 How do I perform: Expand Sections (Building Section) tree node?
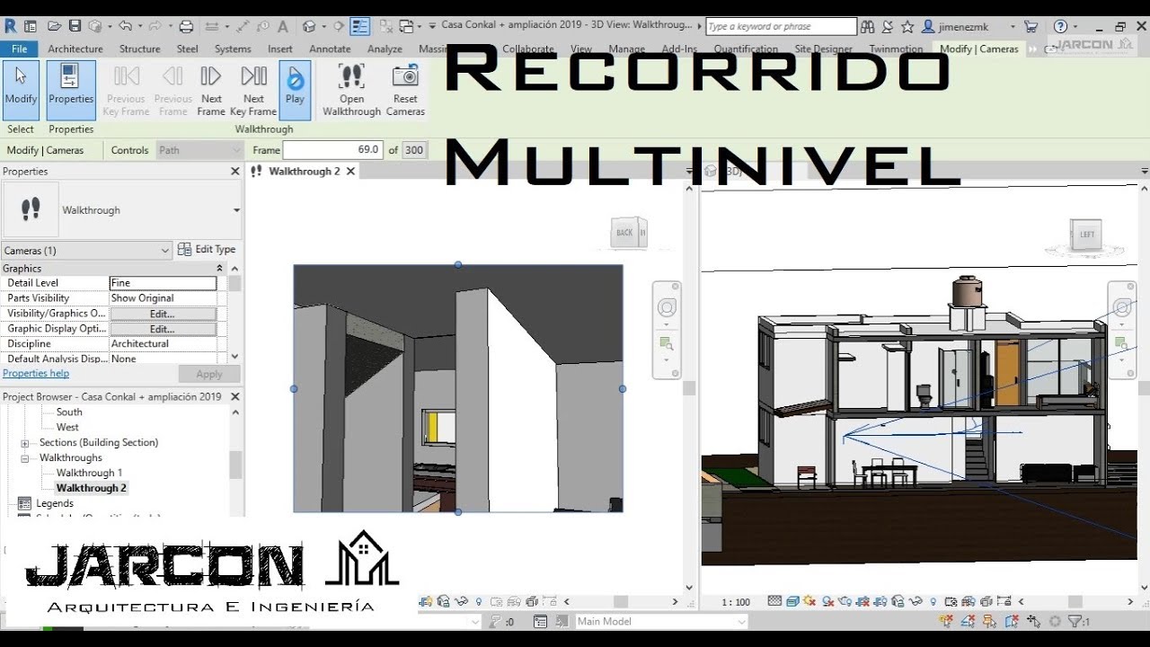[x=25, y=443]
